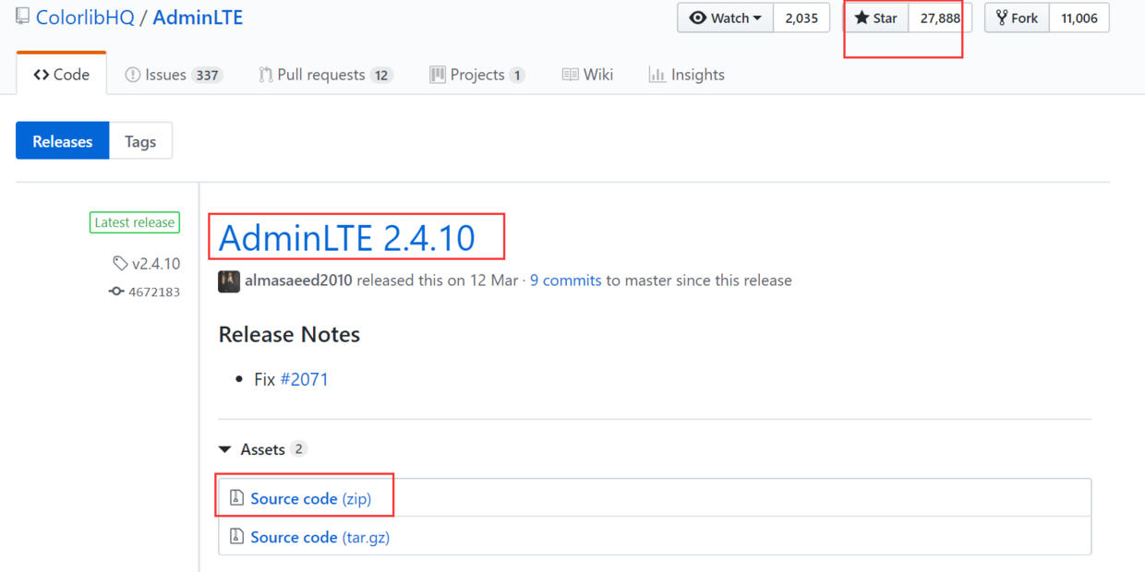Click the Release Notes heading
The image size is (1145, 572).
(289, 334)
